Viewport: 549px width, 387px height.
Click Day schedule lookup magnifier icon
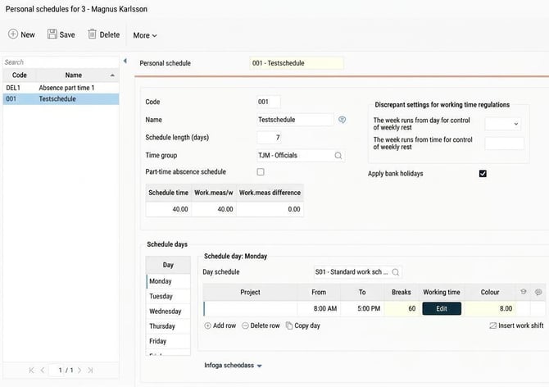tap(396, 272)
